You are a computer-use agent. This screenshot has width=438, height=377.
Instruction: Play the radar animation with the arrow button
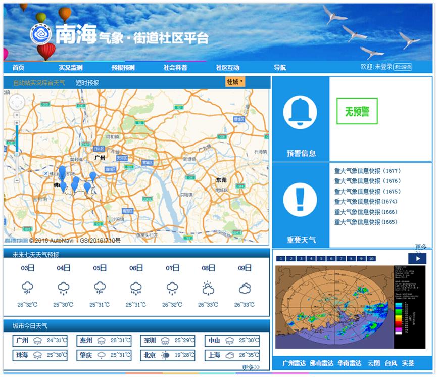(416, 257)
